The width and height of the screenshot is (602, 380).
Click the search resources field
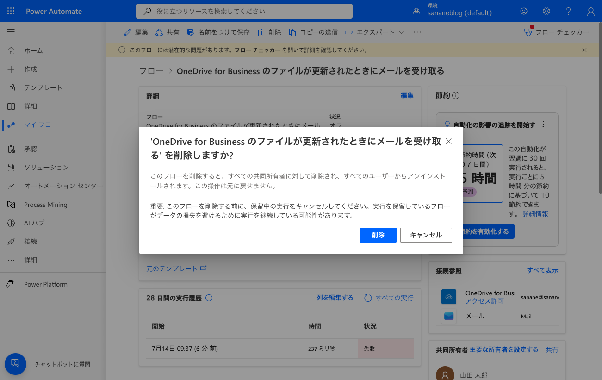click(244, 11)
